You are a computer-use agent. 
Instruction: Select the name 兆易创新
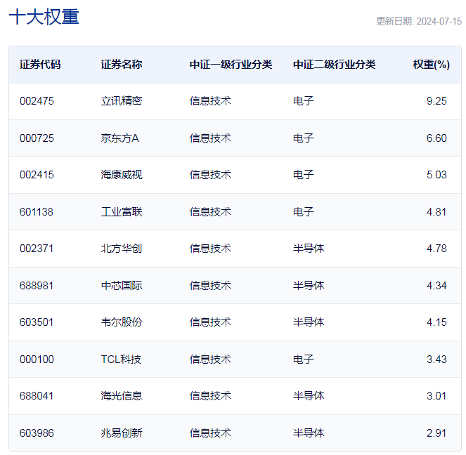pyautogui.click(x=122, y=433)
